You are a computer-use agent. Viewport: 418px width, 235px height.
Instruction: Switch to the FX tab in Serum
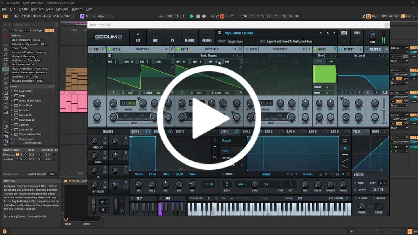click(172, 37)
